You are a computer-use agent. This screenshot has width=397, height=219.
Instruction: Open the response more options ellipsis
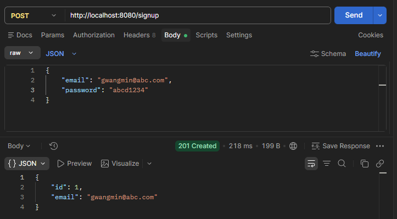tap(380, 146)
